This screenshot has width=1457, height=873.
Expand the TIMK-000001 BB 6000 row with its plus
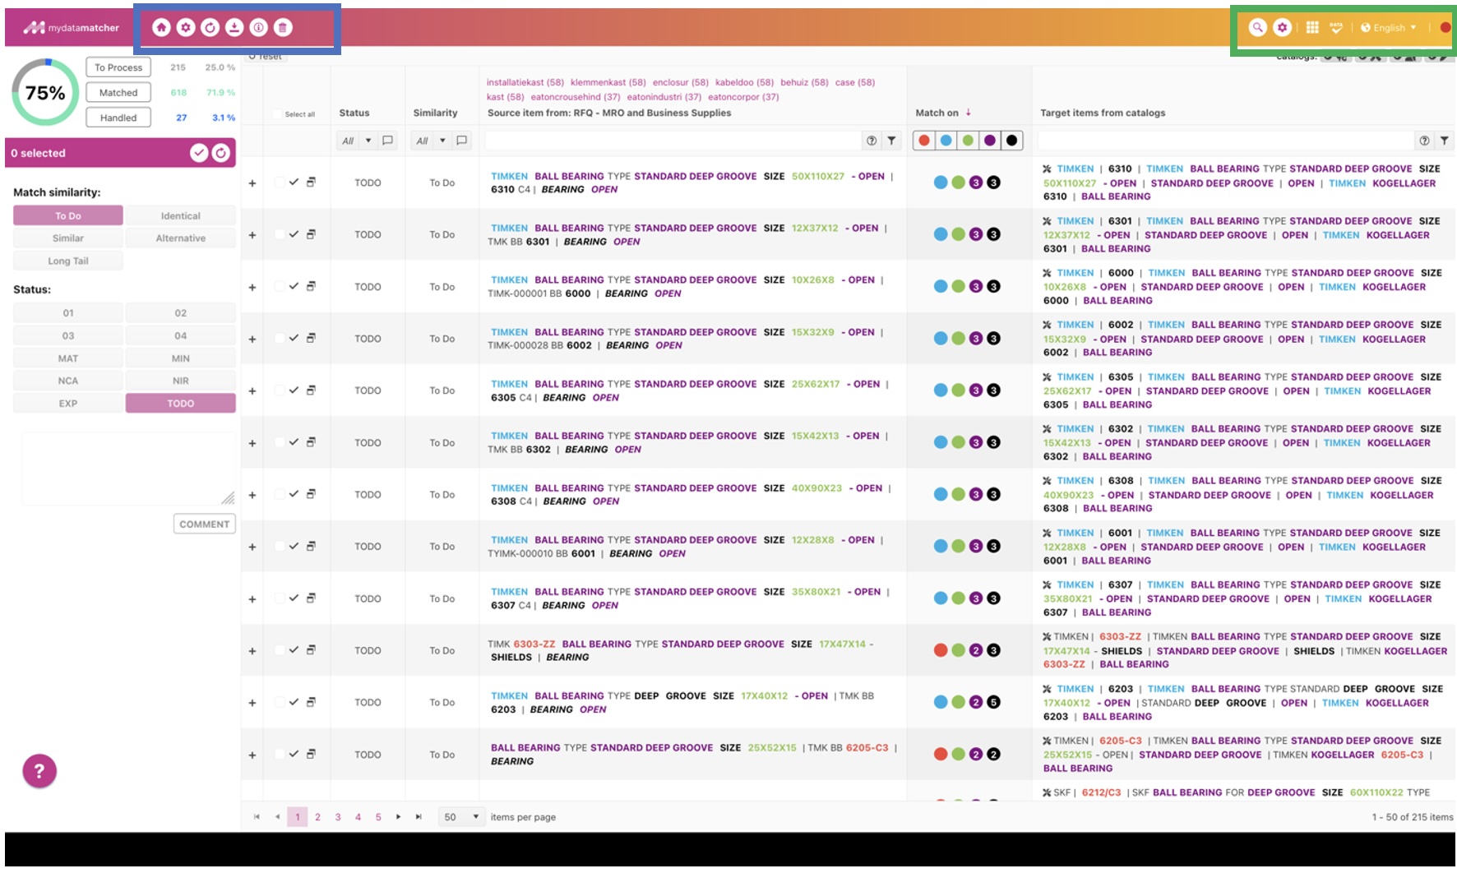point(252,287)
